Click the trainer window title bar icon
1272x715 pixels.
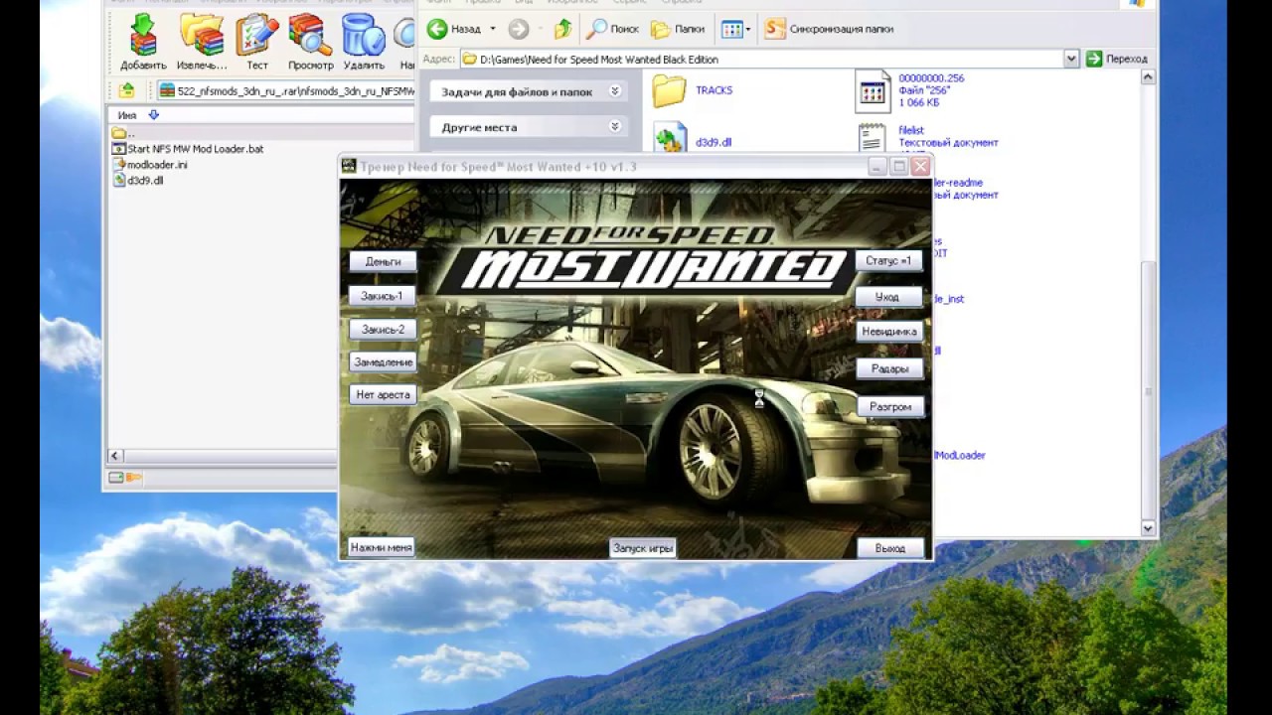pos(349,166)
